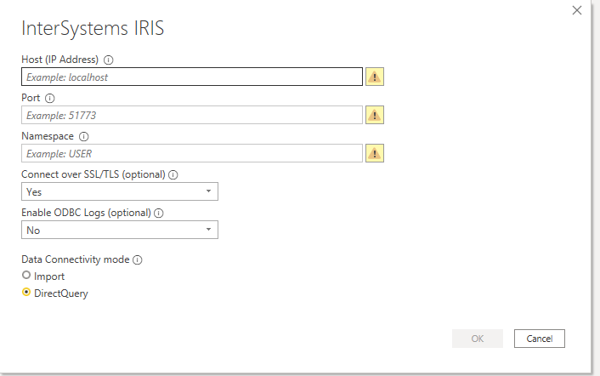Select the Import radio button
This screenshot has width=600, height=376.
(x=26, y=276)
